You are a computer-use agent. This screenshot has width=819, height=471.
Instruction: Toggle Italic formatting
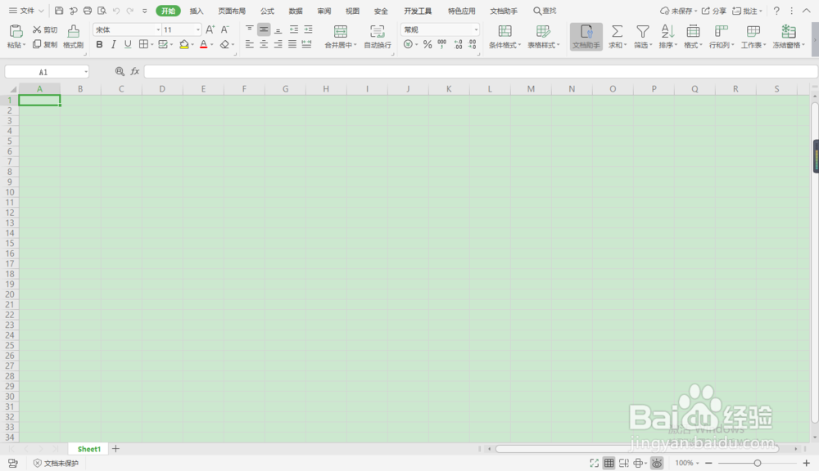click(113, 44)
